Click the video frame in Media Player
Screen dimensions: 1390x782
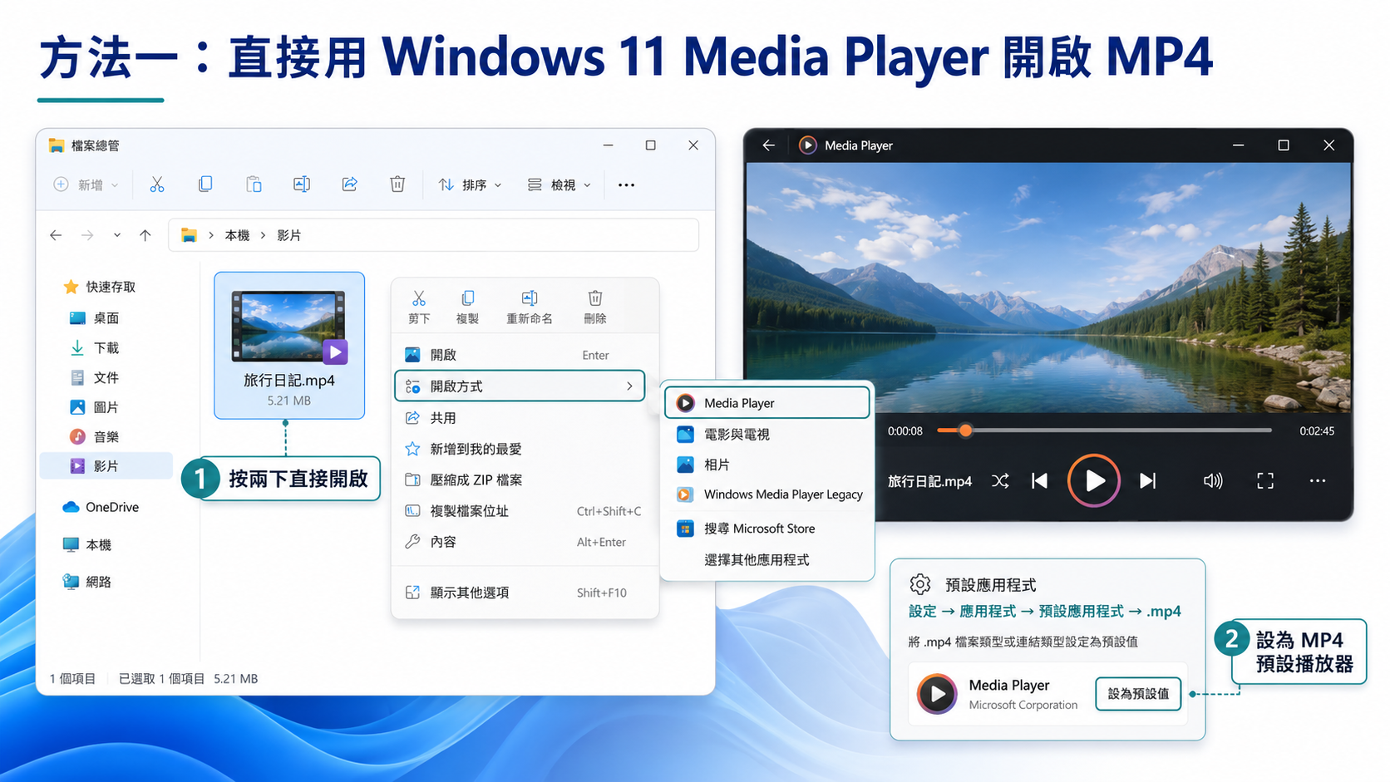click(1048, 288)
